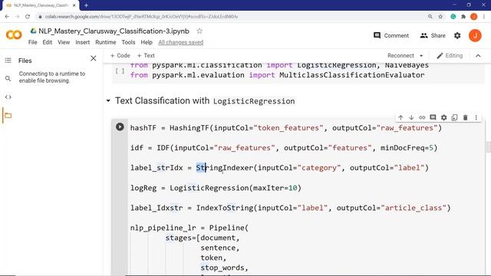Open the code snippets panel
The width and height of the screenshot is (491, 276).
(8, 97)
